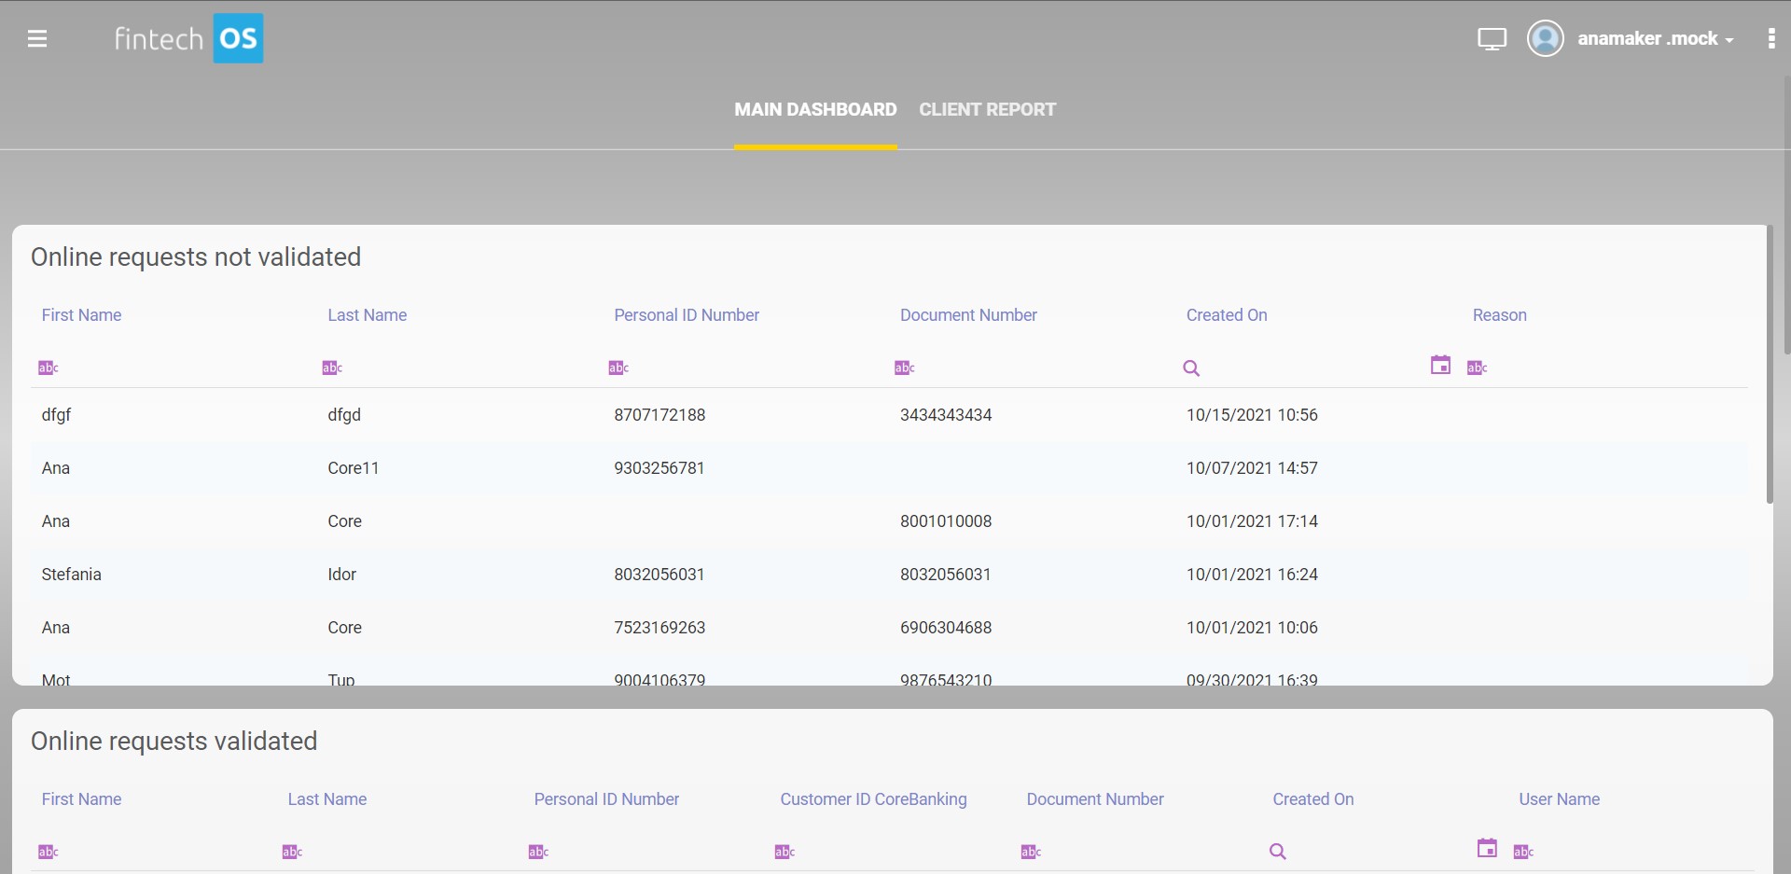Image resolution: width=1791 pixels, height=874 pixels.
Task: Click the fintech OS logo
Action: click(x=188, y=38)
